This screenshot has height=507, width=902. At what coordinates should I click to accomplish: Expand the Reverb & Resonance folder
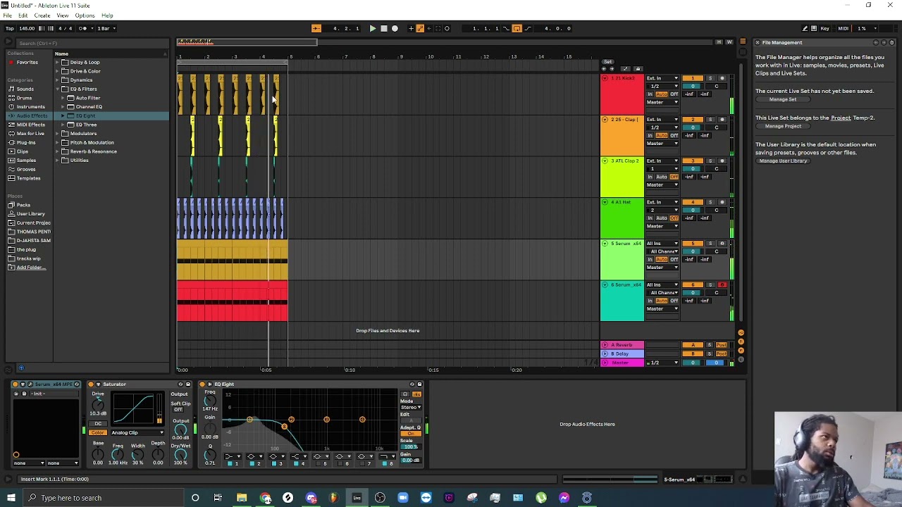[x=58, y=151]
